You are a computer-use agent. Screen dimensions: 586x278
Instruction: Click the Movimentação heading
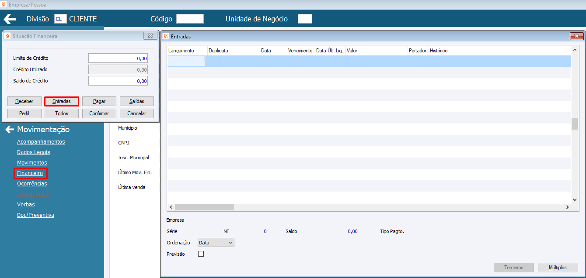[x=43, y=130]
